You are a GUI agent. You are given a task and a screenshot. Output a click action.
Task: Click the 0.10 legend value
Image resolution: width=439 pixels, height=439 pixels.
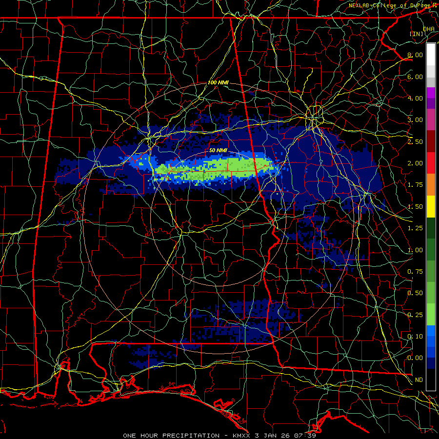coord(415,337)
